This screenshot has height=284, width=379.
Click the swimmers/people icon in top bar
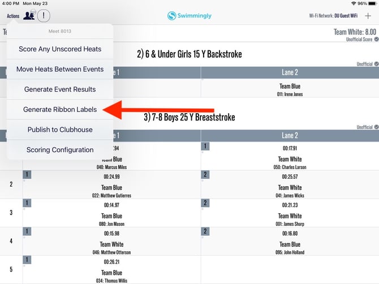29,16
